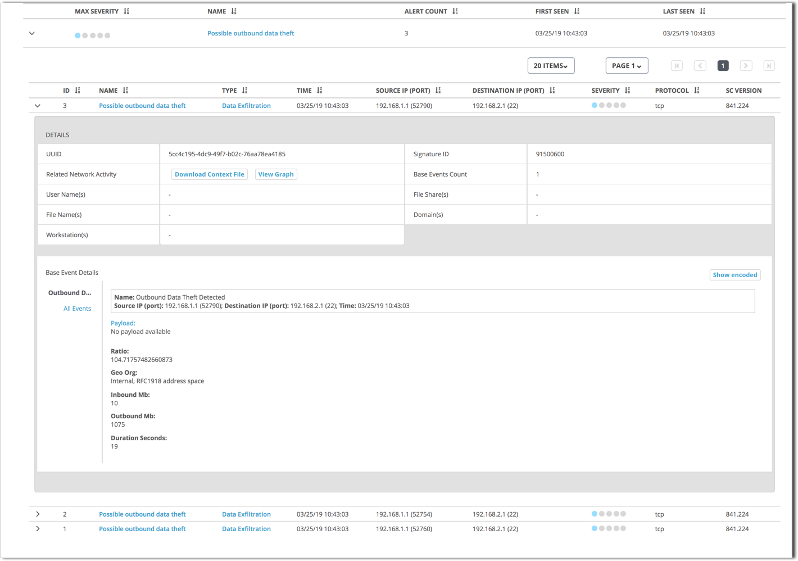
Task: Sort by Last Seen icon
Action: tap(702, 11)
